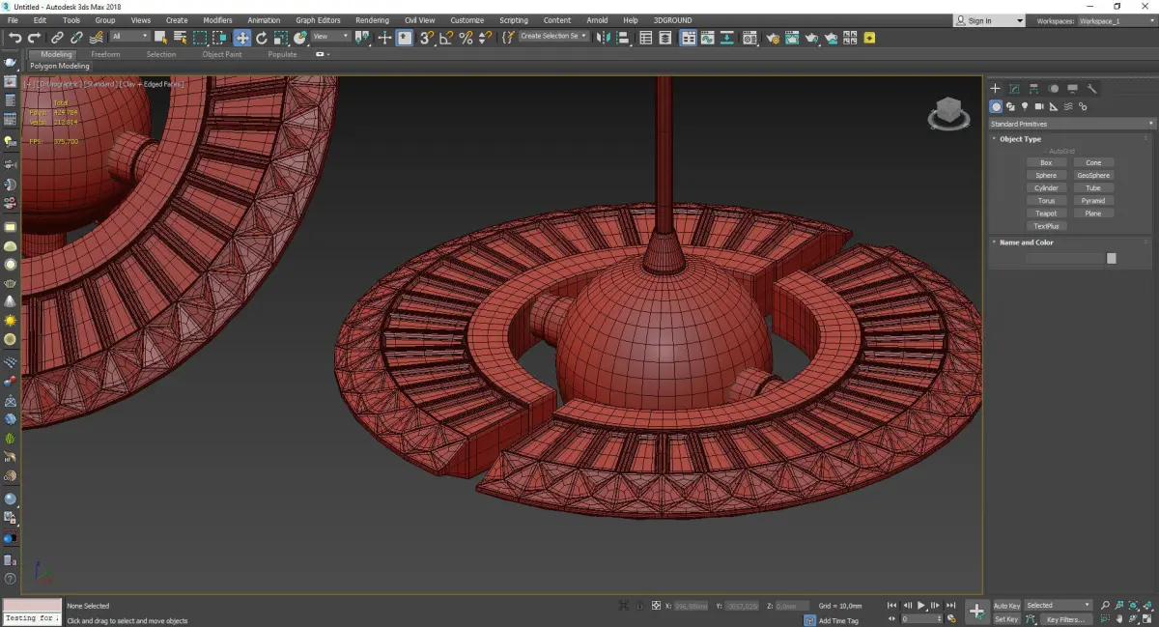Click the Mirror tool icon
Image resolution: width=1159 pixels, height=627 pixels.
click(604, 38)
